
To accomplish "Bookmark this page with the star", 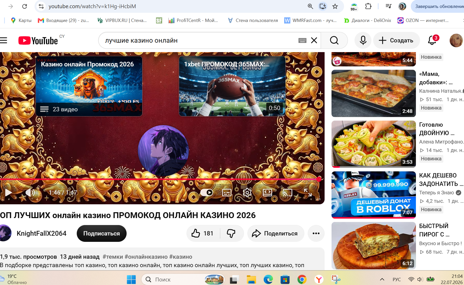I will (335, 6).
